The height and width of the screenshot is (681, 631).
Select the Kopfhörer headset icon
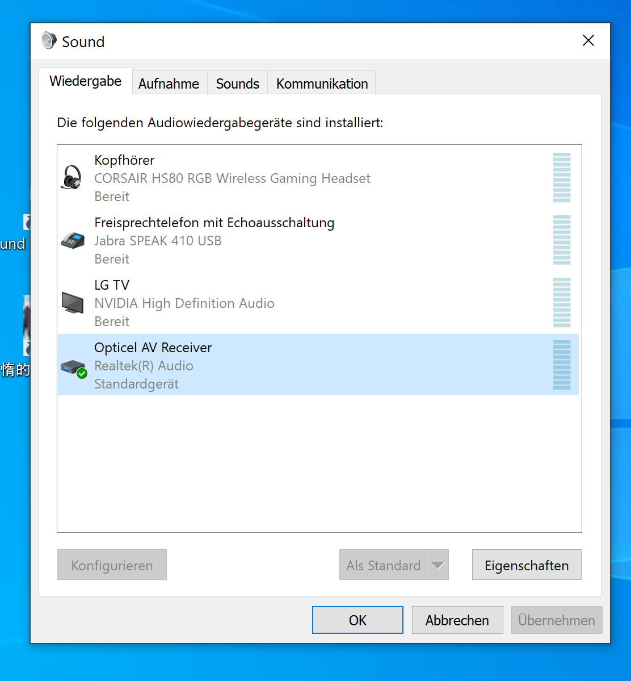(x=71, y=177)
